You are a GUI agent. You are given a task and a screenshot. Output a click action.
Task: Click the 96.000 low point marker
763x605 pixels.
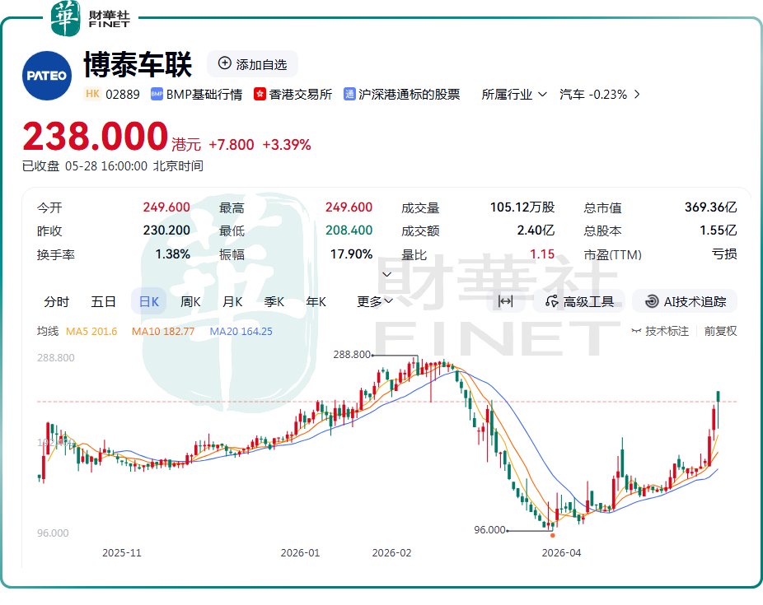[x=553, y=535]
